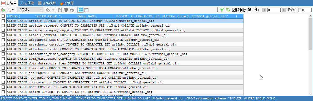Image resolution: width=313 pixels, height=101 pixels.
Task: Click the copy rows to clipboard icon
Action: tap(9, 10)
